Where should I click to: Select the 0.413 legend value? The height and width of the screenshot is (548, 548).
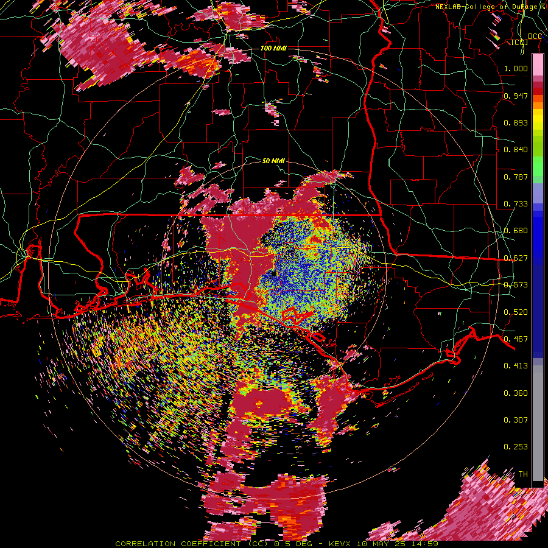tap(516, 365)
